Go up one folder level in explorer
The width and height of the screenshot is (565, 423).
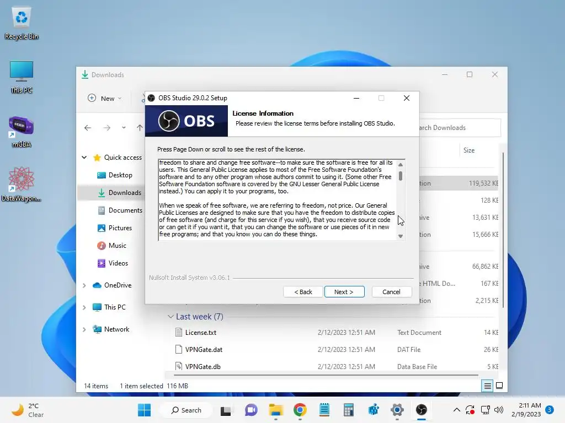(140, 128)
